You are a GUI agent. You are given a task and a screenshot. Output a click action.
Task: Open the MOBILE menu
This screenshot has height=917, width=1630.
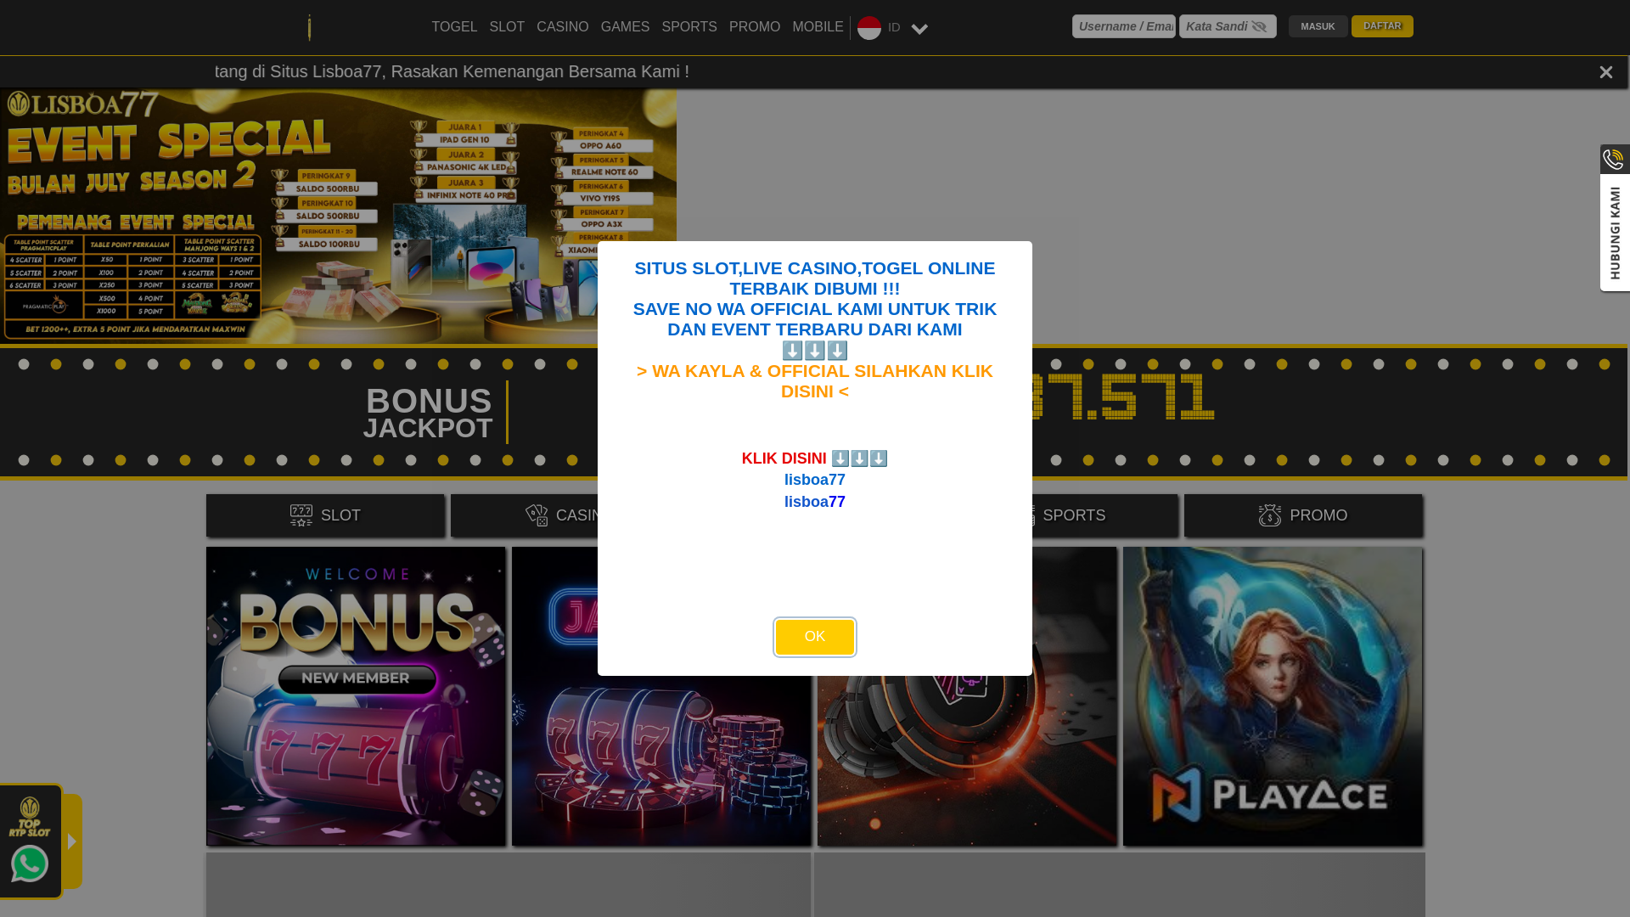(x=818, y=27)
